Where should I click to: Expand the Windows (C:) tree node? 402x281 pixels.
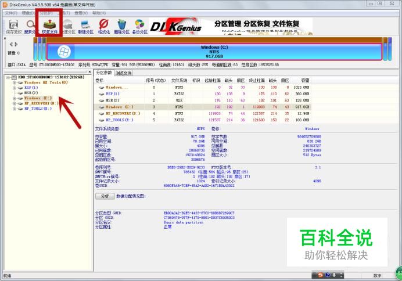click(15, 98)
